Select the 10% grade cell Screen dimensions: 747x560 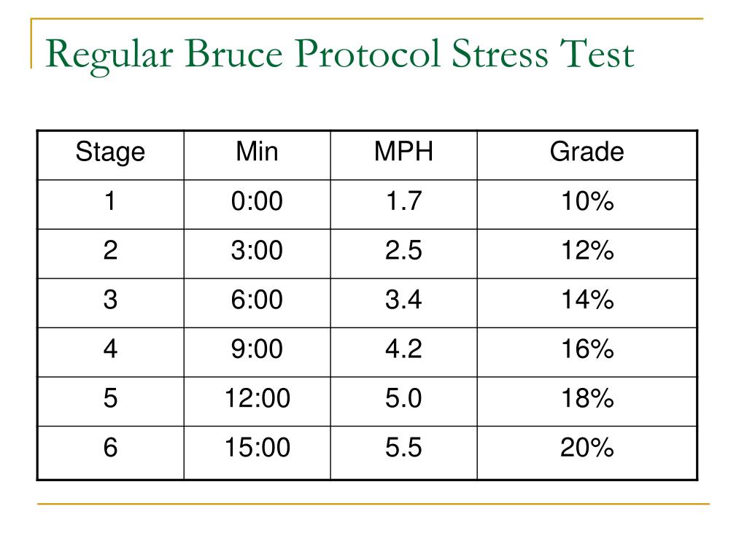[x=587, y=202]
